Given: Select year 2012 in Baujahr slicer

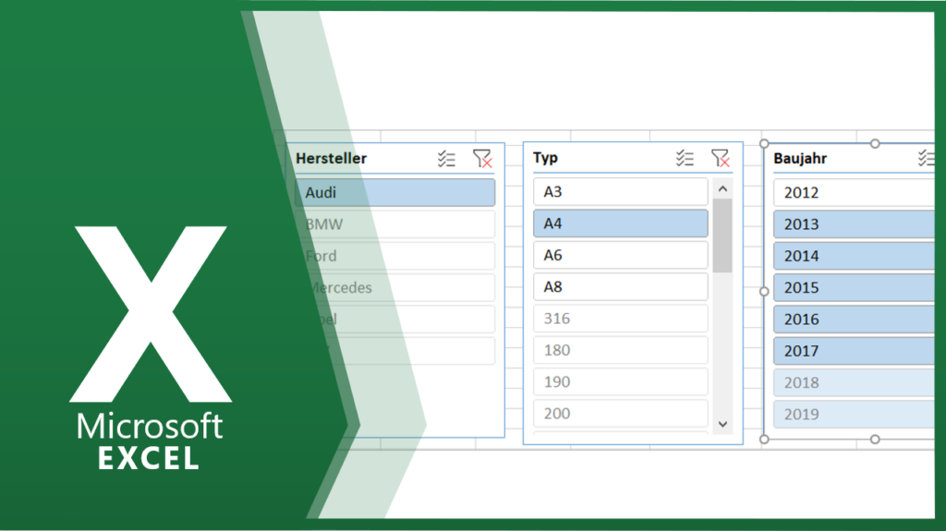Looking at the screenshot, I should 854,192.
